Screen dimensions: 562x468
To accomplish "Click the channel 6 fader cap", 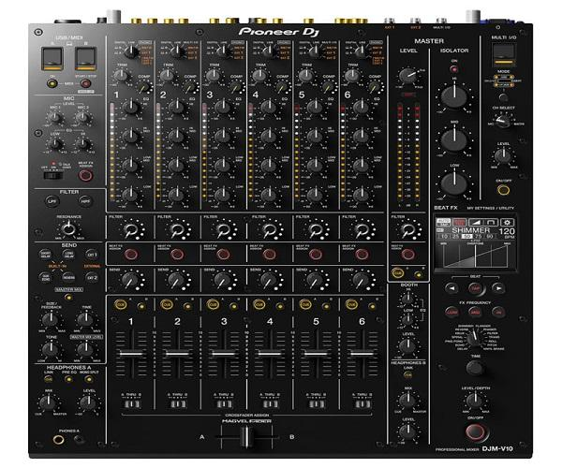I will 362,354.
